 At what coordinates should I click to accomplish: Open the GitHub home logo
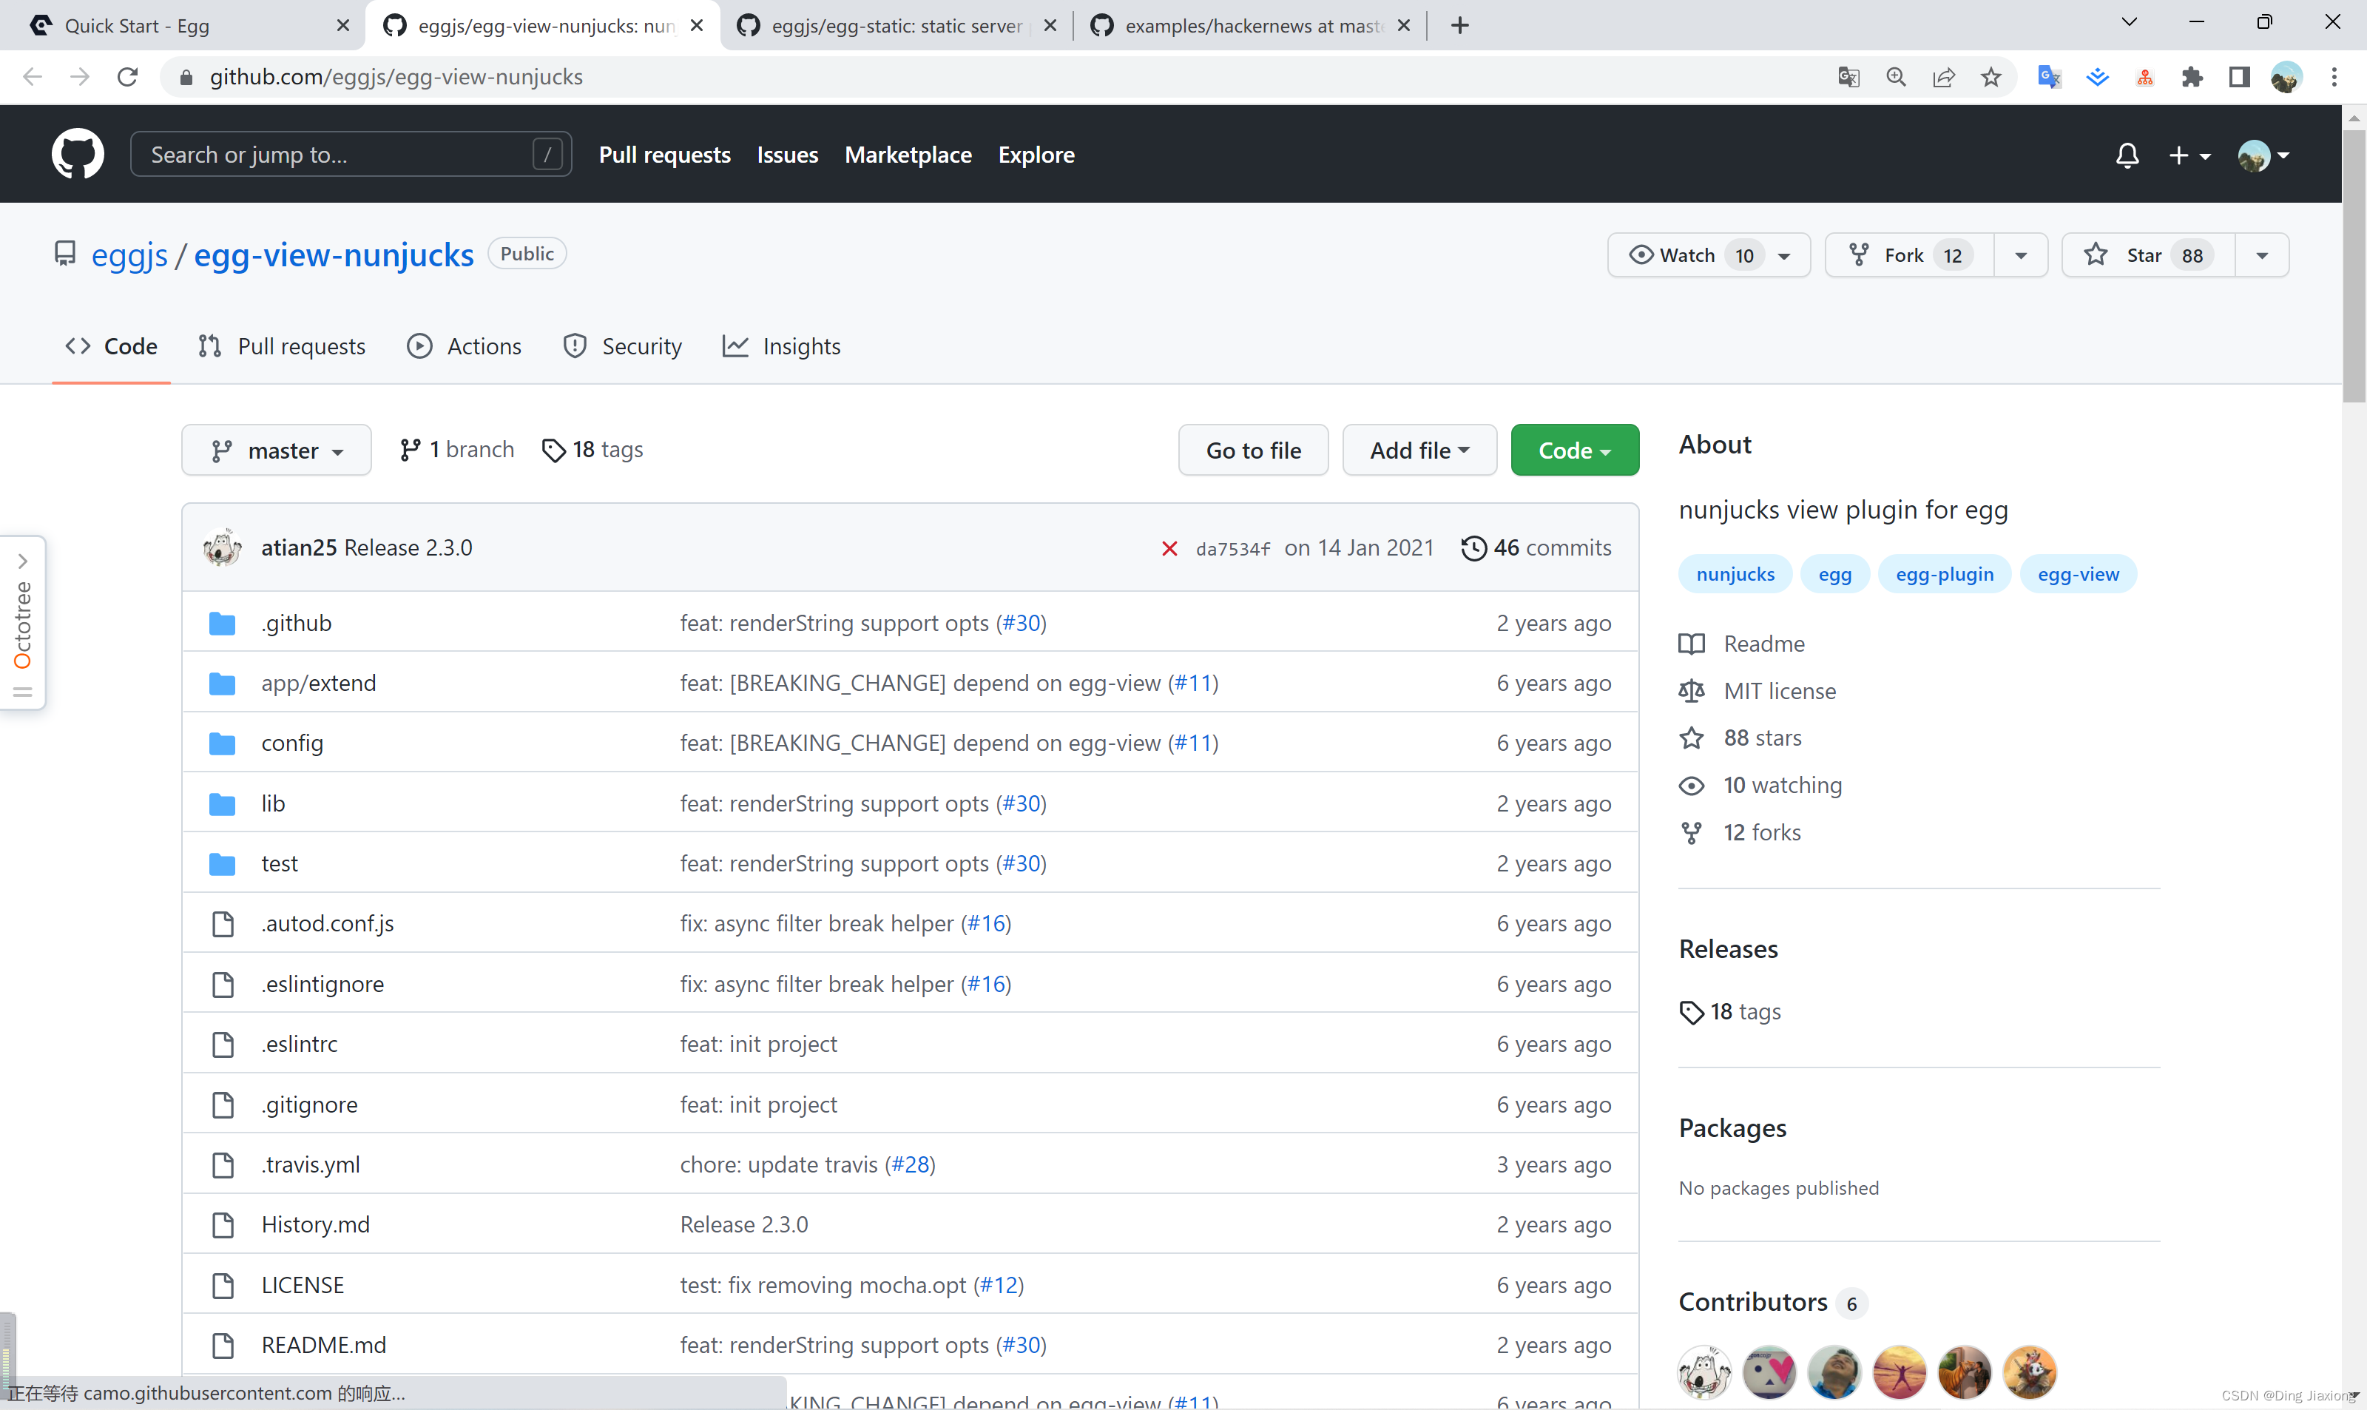click(x=77, y=154)
